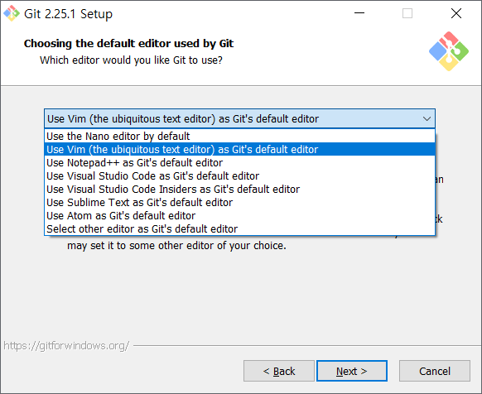The height and width of the screenshot is (394, 482).
Task: Pick Visual Studio Code as default editor
Action: click(x=240, y=175)
